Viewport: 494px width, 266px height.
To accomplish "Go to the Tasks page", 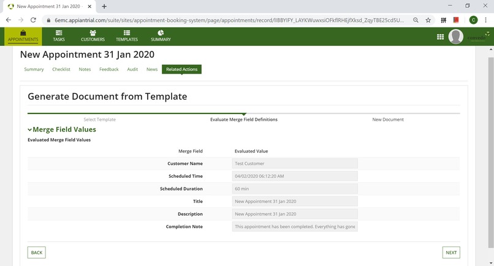I will [x=59, y=36].
